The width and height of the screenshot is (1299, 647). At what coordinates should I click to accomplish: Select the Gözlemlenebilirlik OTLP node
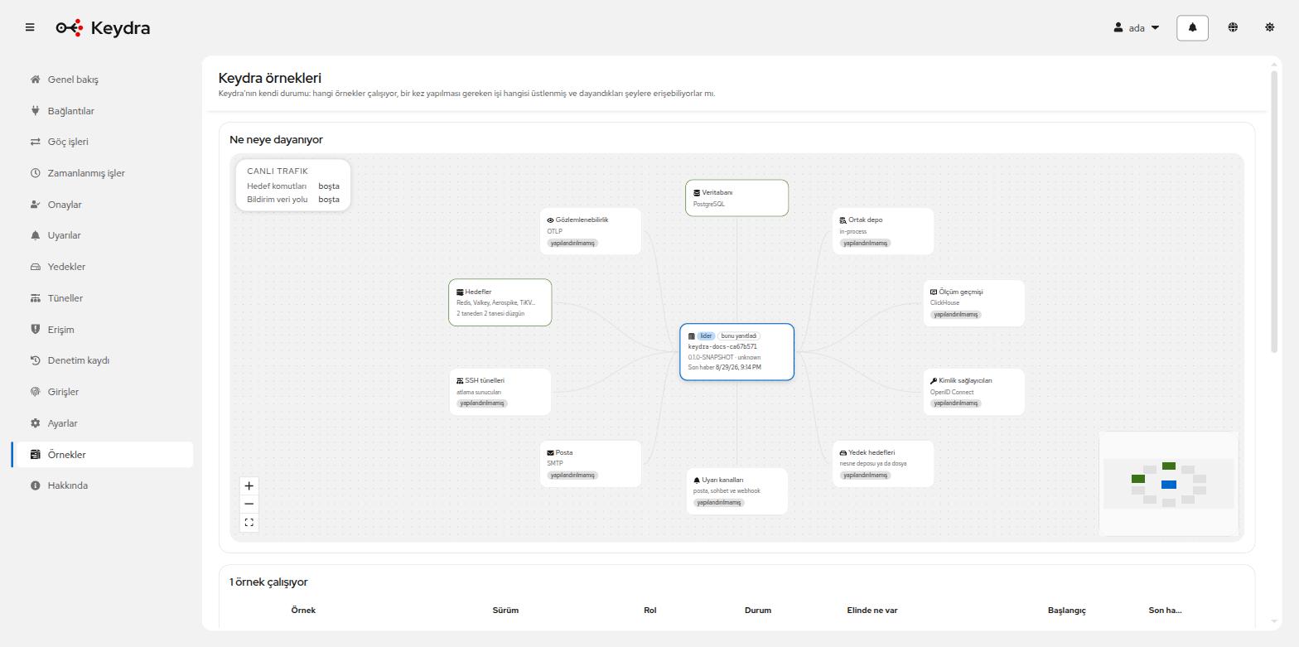[591, 231]
